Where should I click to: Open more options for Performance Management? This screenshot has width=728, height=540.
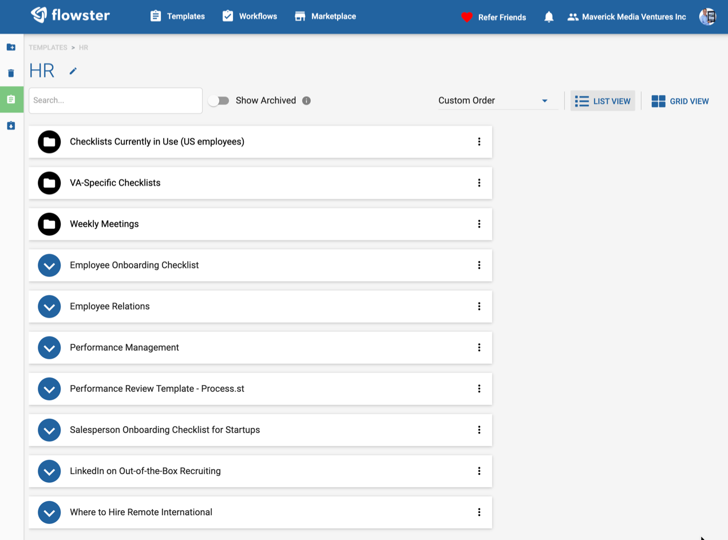[x=479, y=348]
